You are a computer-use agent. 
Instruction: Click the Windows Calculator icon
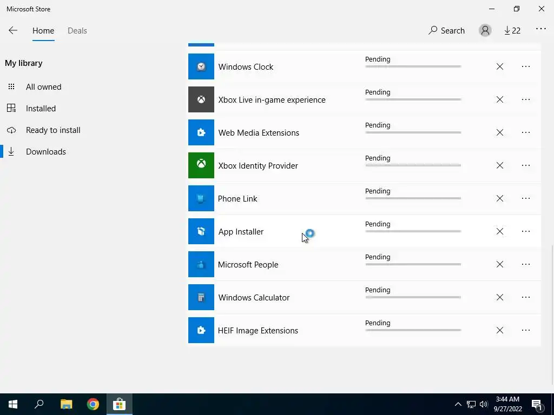(201, 297)
